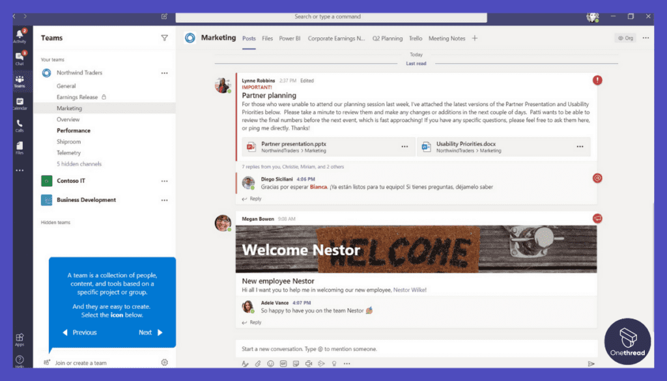This screenshot has height=381, width=667.
Task: Open the user profile avatar in title bar
Action: tap(593, 16)
